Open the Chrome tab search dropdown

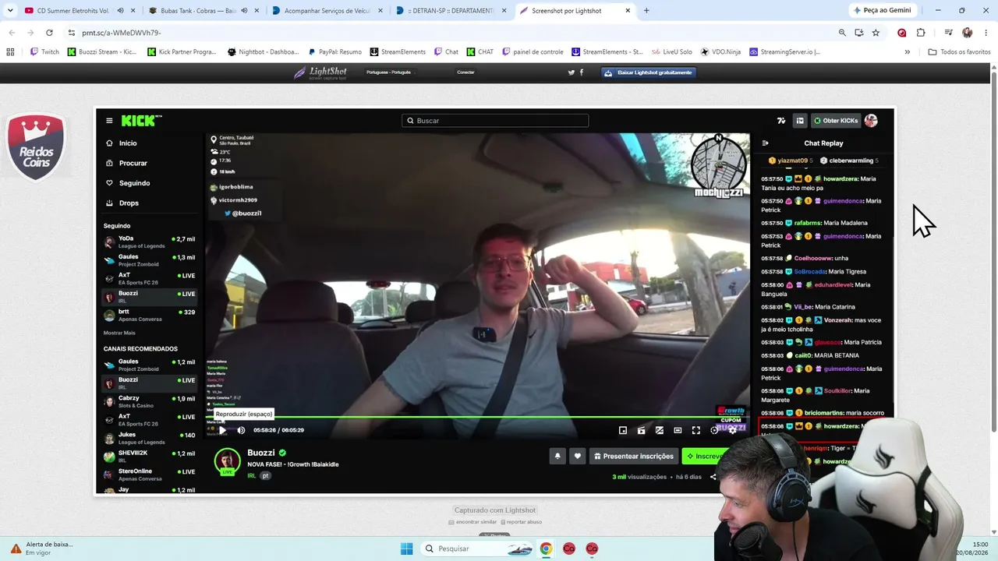pos(10,11)
